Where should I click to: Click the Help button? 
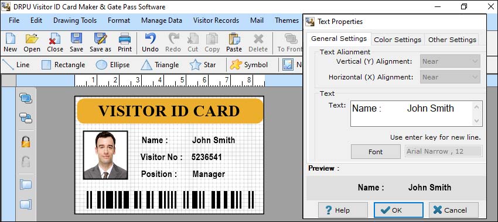[x=343, y=210]
